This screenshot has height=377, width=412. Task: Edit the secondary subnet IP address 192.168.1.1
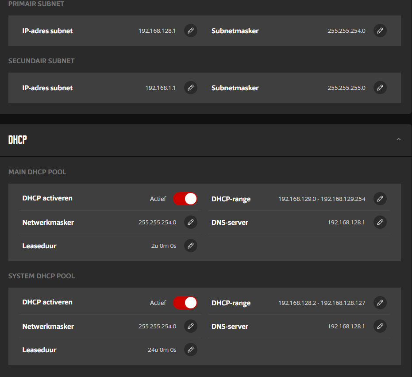click(190, 88)
